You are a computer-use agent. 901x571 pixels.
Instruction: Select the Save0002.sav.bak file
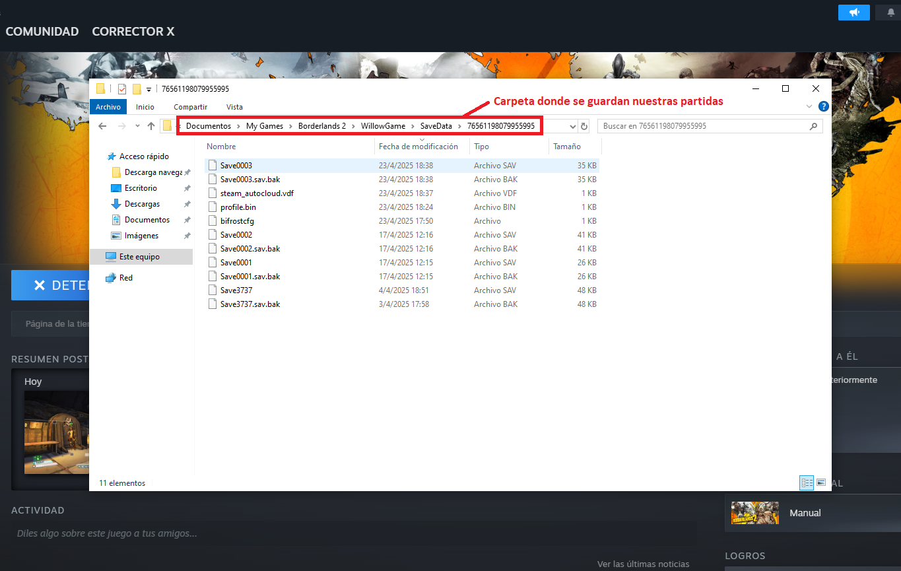click(x=250, y=249)
